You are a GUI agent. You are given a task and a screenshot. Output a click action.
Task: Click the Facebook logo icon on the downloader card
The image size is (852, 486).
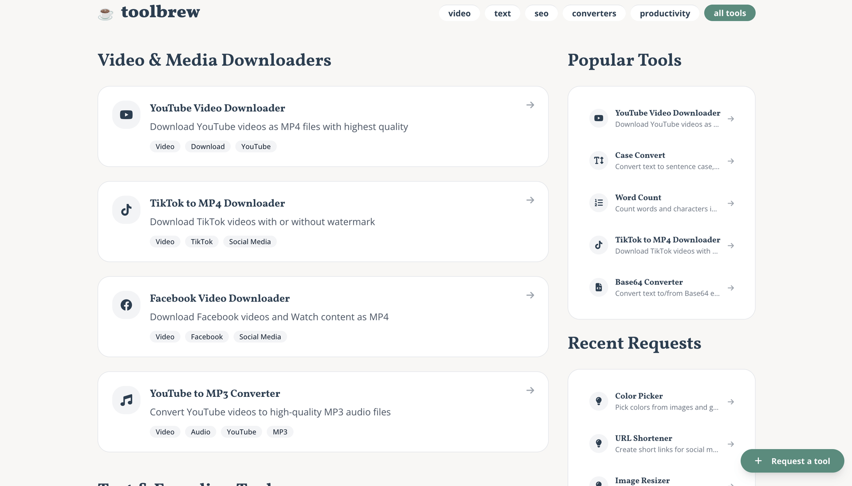126,305
